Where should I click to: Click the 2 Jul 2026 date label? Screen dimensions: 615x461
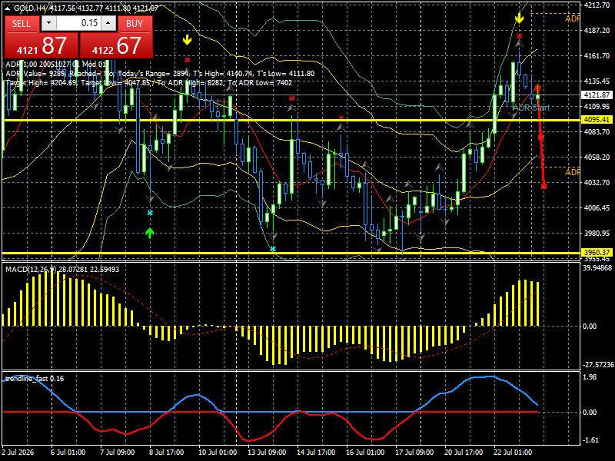[18, 453]
